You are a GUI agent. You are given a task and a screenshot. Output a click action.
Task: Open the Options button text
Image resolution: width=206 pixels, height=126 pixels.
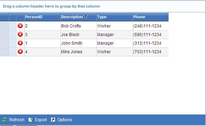65,120
